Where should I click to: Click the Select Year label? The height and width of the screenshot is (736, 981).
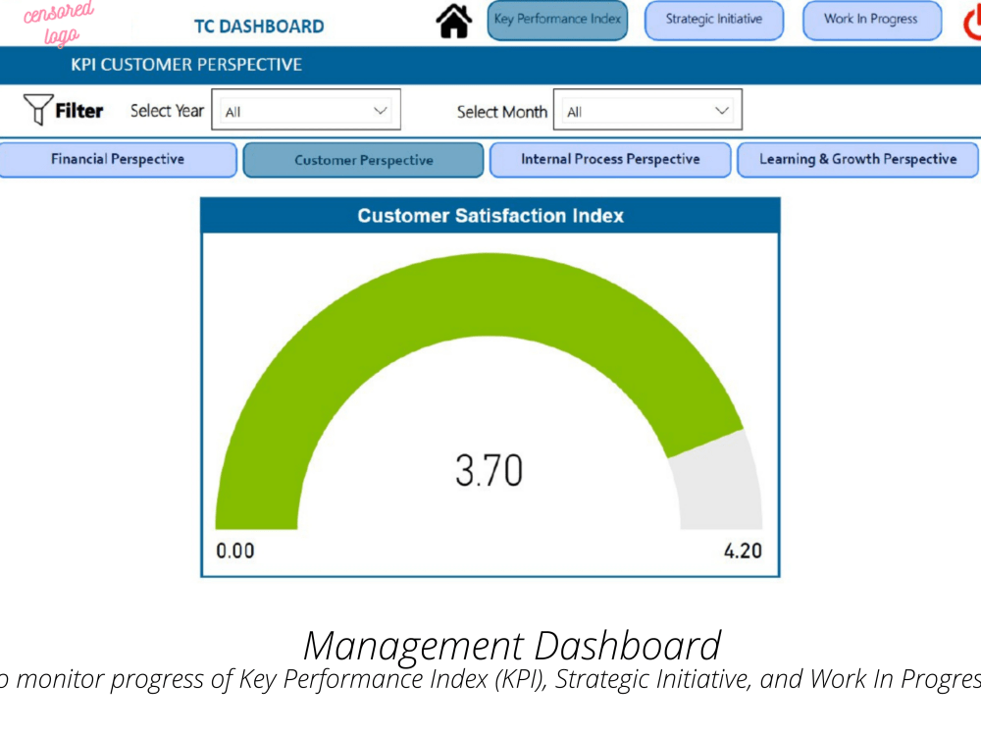pyautogui.click(x=167, y=111)
